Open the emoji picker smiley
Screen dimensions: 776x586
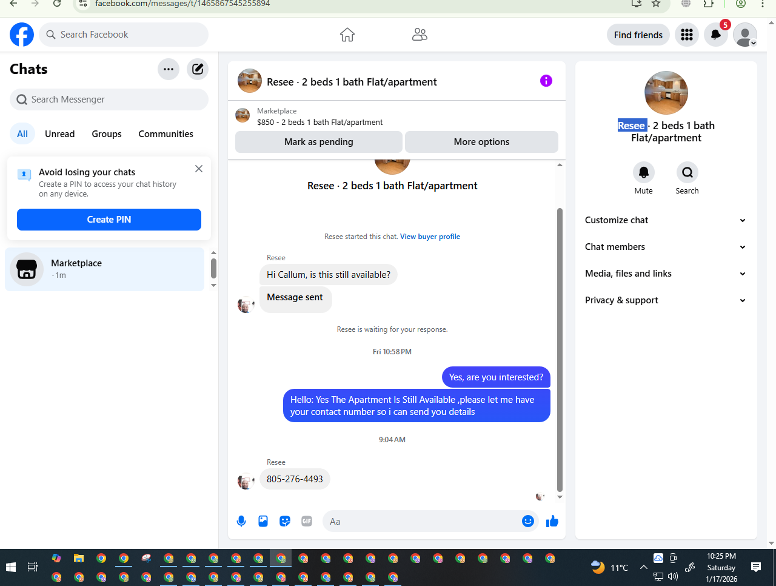coord(528,521)
